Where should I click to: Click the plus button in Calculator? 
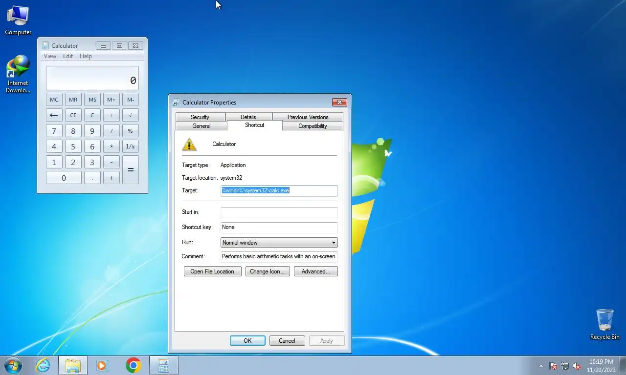click(x=111, y=178)
